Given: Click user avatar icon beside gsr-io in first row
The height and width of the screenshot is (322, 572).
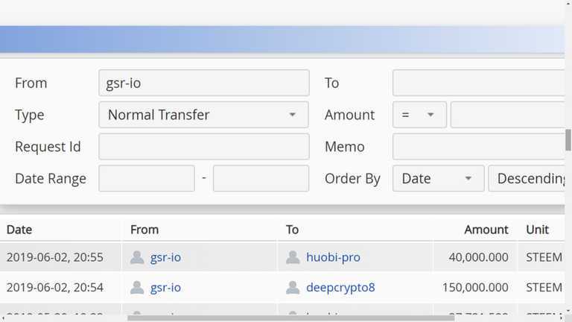Looking at the screenshot, I should click(x=137, y=257).
